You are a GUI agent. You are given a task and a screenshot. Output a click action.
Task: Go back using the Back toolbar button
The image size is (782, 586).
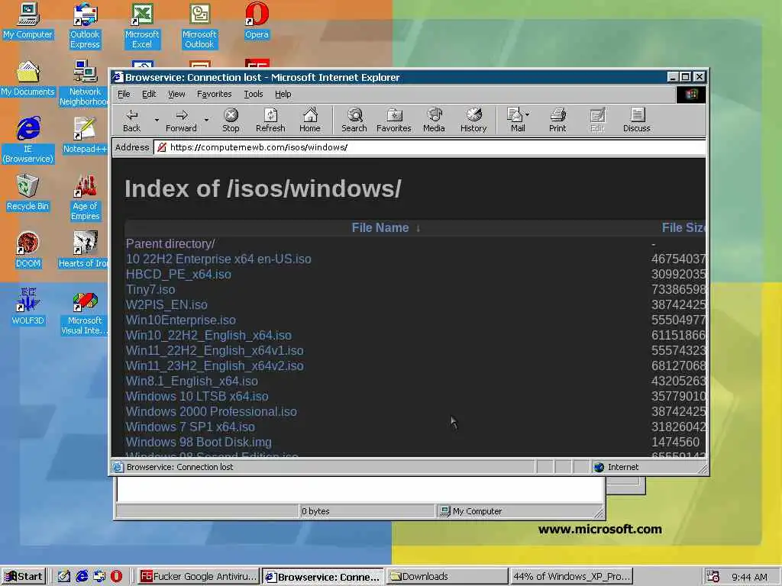131,120
